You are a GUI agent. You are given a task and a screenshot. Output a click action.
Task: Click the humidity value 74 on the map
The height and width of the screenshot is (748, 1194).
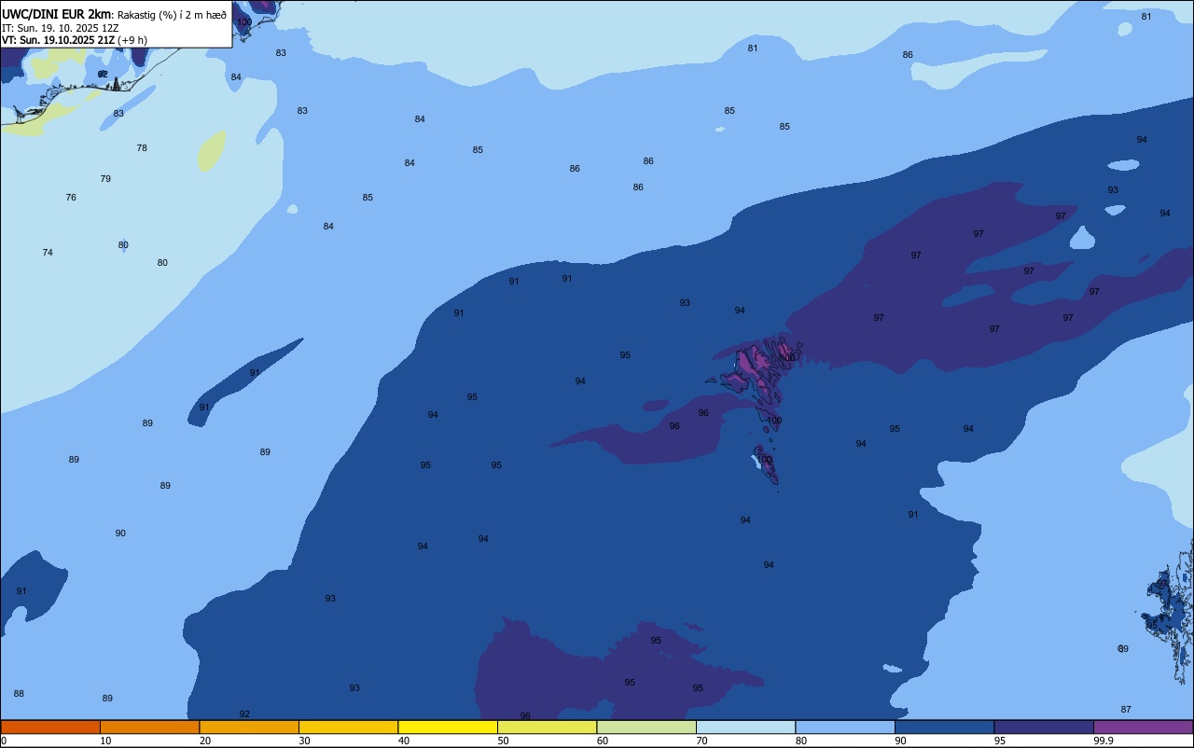click(48, 253)
